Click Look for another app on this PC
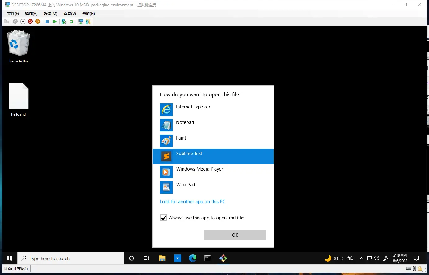The height and width of the screenshot is (275, 429). (x=192, y=202)
